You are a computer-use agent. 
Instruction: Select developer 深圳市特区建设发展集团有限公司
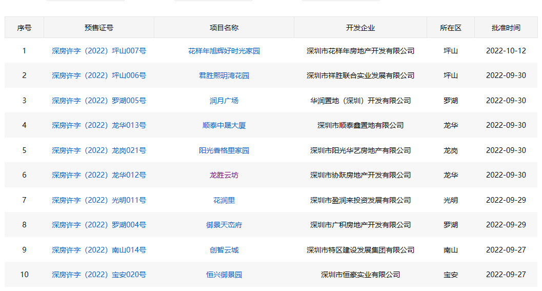pyautogui.click(x=360, y=250)
